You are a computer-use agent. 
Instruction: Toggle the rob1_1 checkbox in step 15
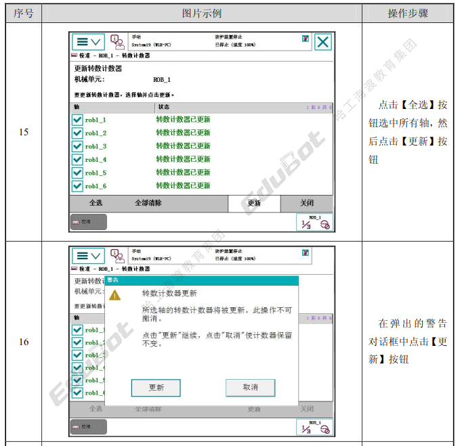point(77,120)
